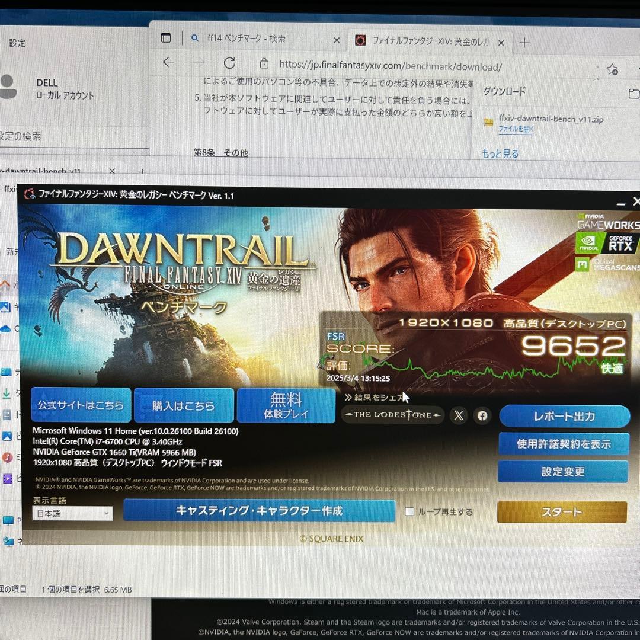Viewport: 640px width, 640px height.
Task: Click the Facebook share icon
Action: [482, 415]
